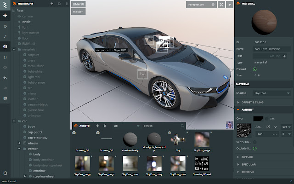Open the ambient UV channel dropdown
The height and width of the screenshot is (184, 294).
click(x=286, y=127)
